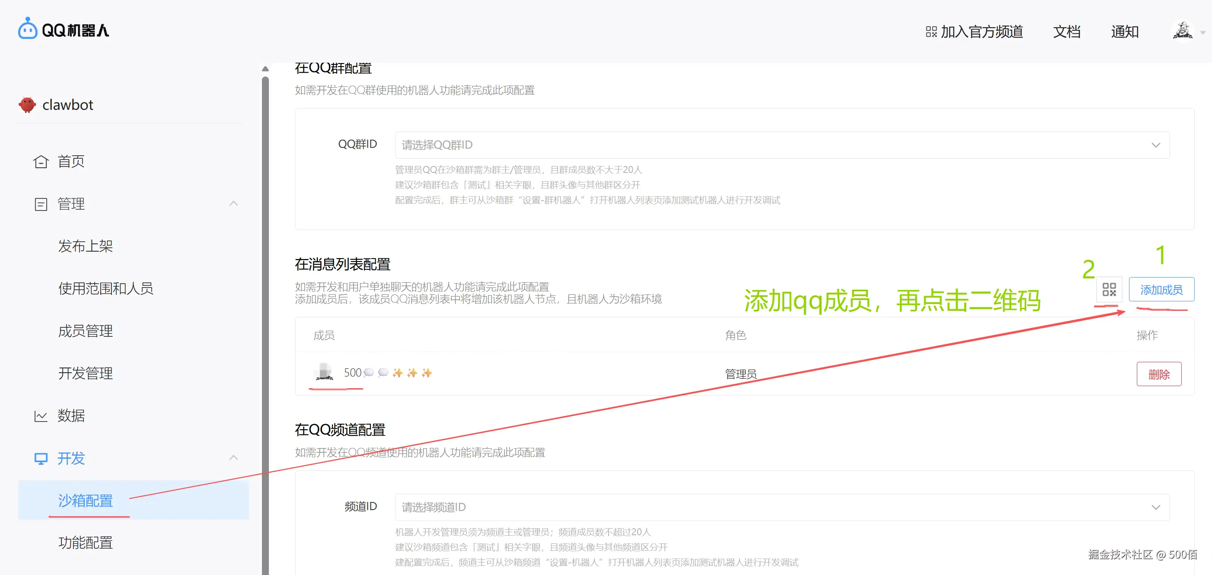Open the QQ群ID selection dropdown
The width and height of the screenshot is (1212, 575).
[x=782, y=145]
